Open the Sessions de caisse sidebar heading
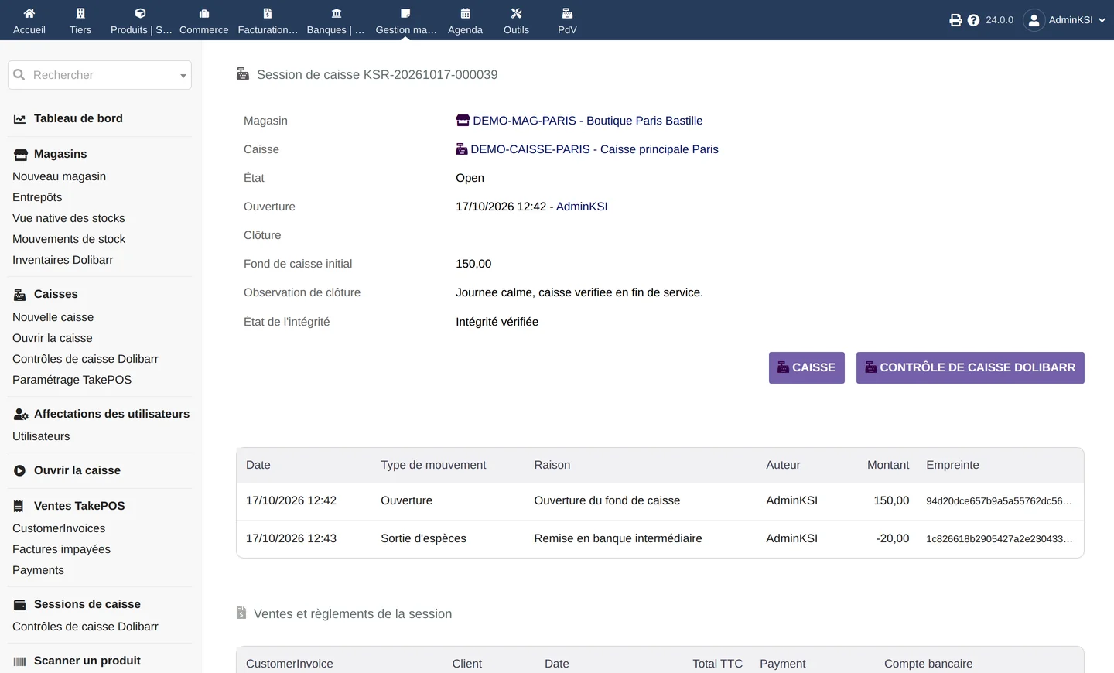The height and width of the screenshot is (673, 1114). pos(87,604)
